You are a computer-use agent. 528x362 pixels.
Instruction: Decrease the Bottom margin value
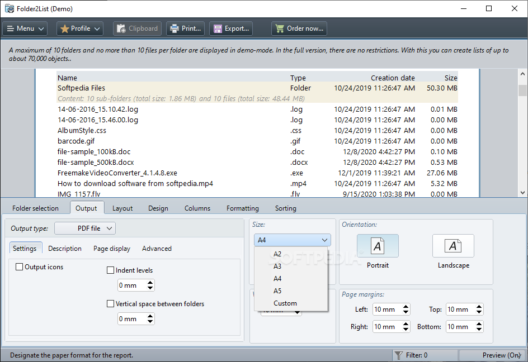click(x=479, y=330)
